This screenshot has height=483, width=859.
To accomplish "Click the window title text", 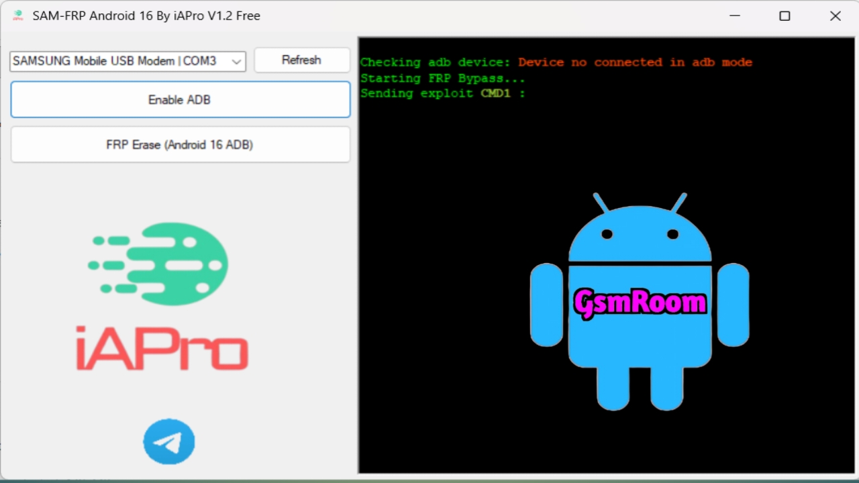I will click(146, 15).
